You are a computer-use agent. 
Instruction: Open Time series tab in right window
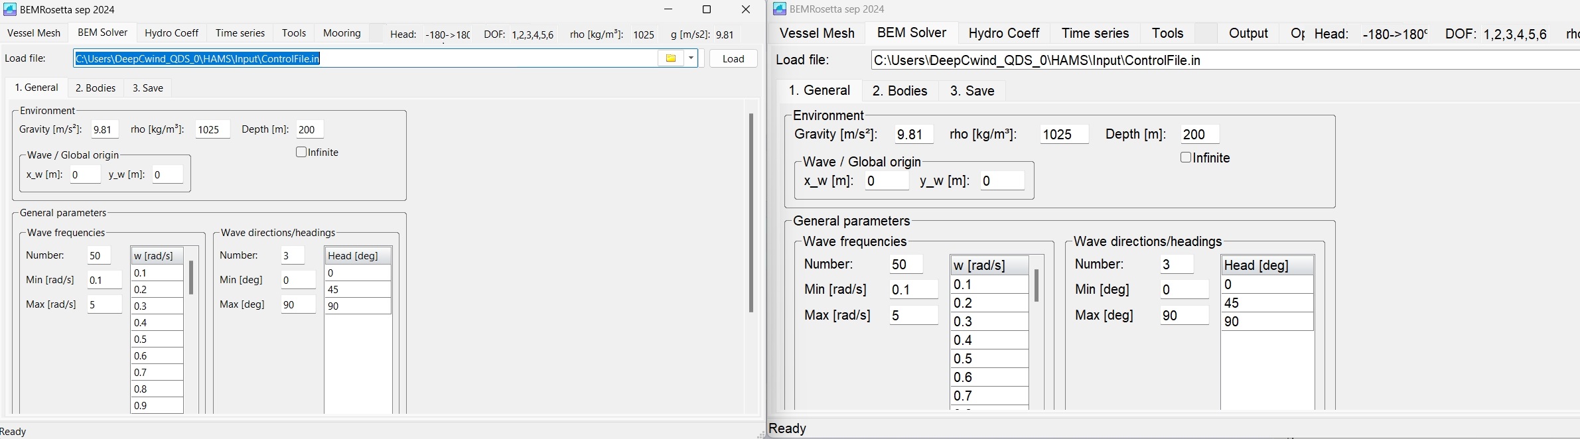1095,33
